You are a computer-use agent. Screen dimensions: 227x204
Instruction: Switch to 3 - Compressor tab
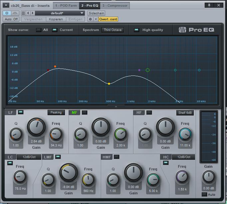click(115, 6)
